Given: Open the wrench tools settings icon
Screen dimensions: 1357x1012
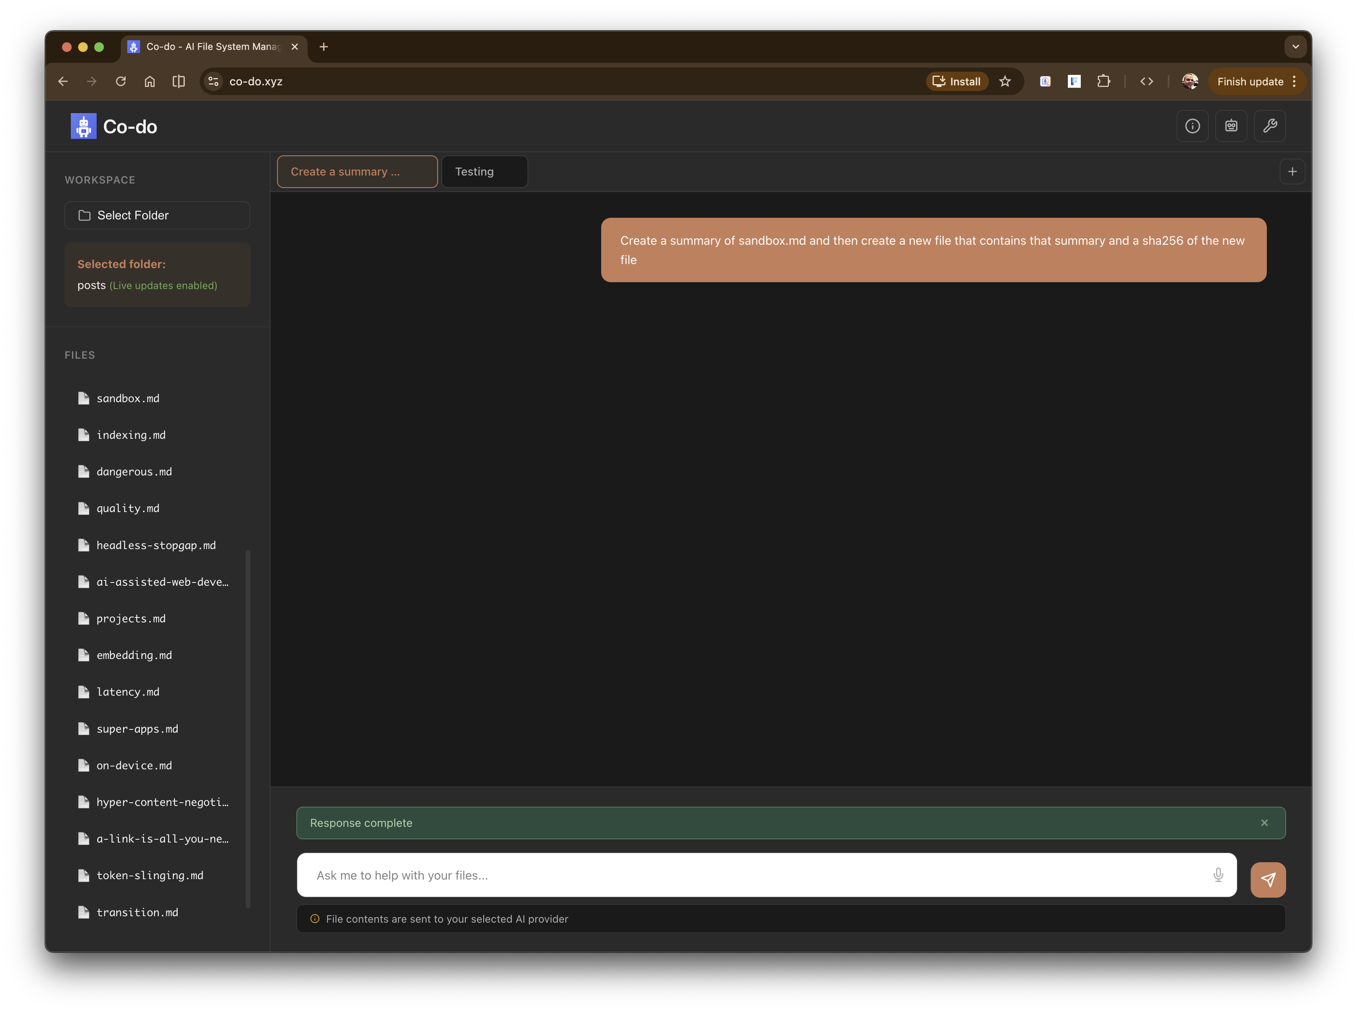Looking at the screenshot, I should [1269, 126].
